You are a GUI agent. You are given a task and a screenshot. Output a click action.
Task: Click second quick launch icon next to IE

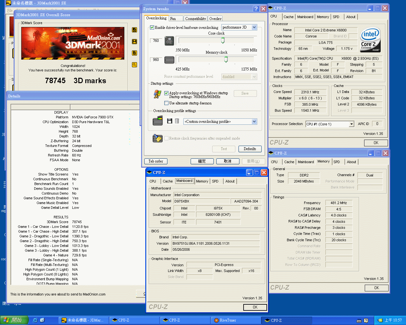point(43,320)
